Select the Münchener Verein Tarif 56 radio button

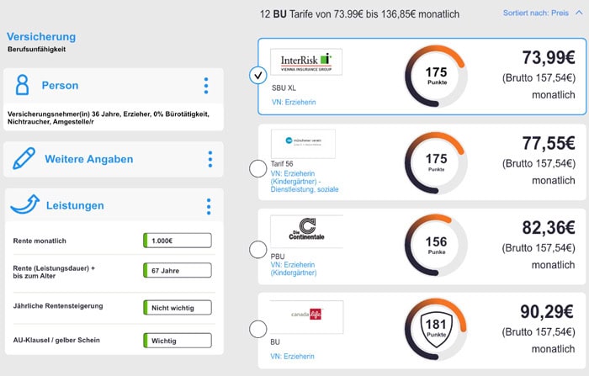point(258,168)
